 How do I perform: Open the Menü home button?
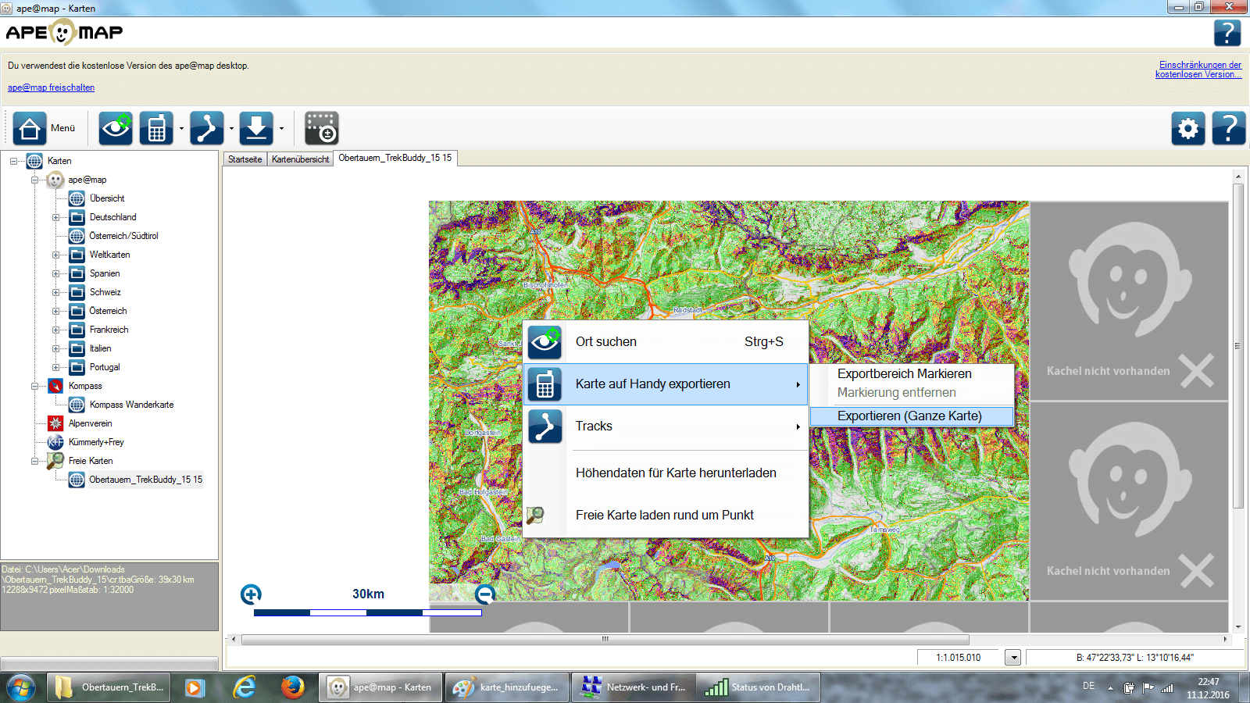(30, 128)
